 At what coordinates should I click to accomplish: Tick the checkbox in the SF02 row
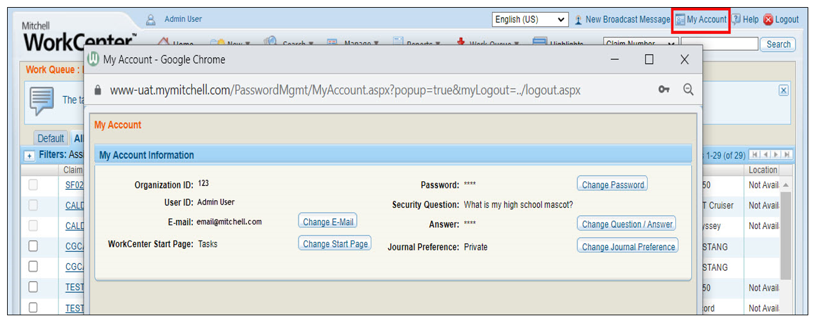click(33, 185)
